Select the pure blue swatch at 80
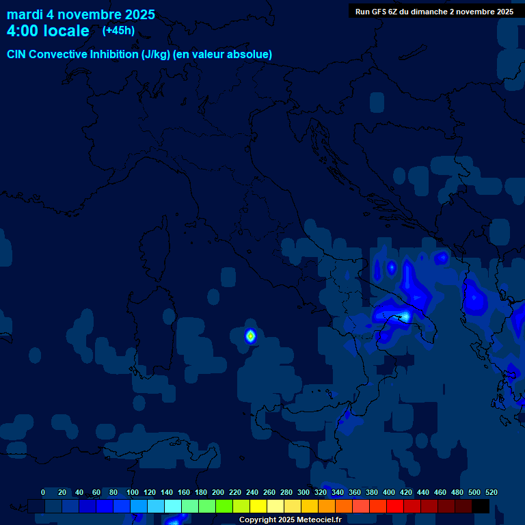This screenshot has width=525, height=525. tap(122, 506)
